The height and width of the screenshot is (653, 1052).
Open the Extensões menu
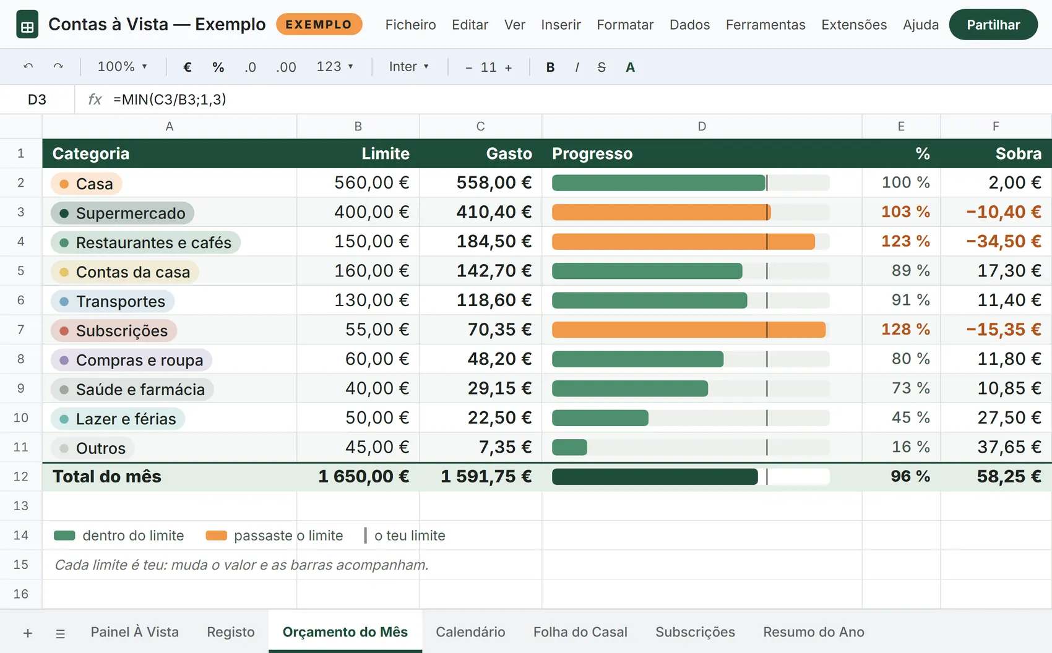click(854, 25)
